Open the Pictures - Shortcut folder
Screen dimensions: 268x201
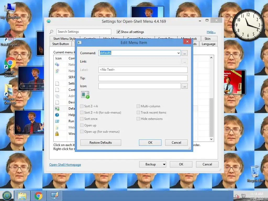10,94
